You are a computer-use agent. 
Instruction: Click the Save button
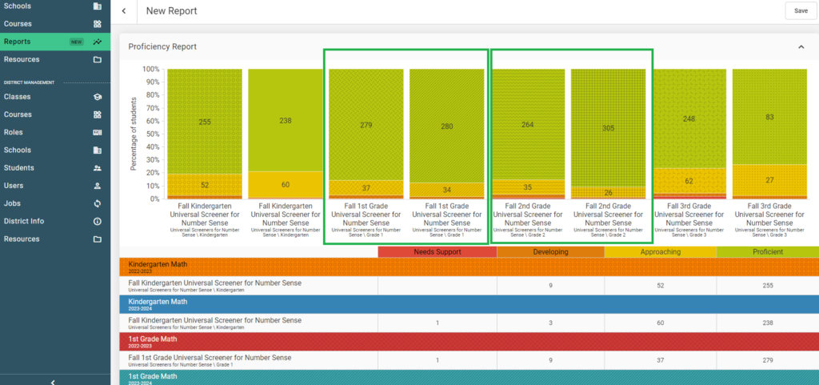coord(801,10)
